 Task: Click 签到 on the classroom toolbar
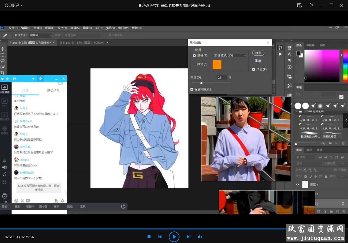click(17, 207)
